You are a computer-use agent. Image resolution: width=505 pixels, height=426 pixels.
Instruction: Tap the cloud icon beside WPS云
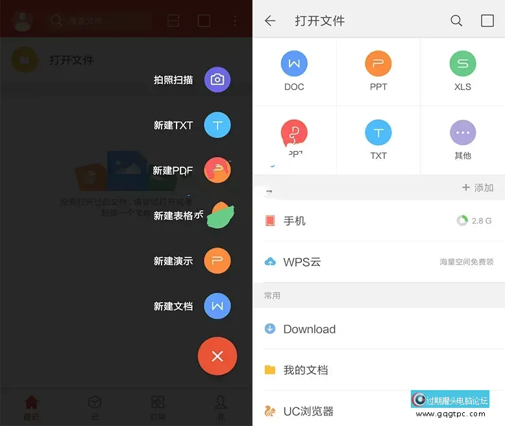point(270,262)
